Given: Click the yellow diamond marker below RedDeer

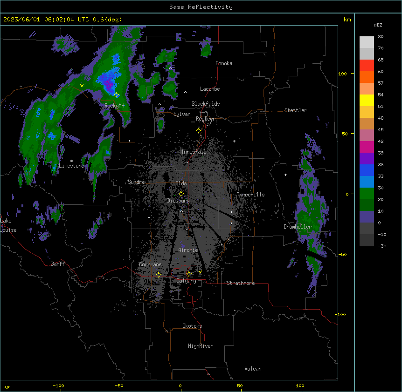Looking at the screenshot, I should coord(199,131).
